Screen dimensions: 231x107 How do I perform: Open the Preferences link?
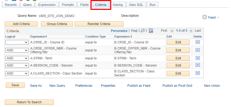tap(84, 86)
